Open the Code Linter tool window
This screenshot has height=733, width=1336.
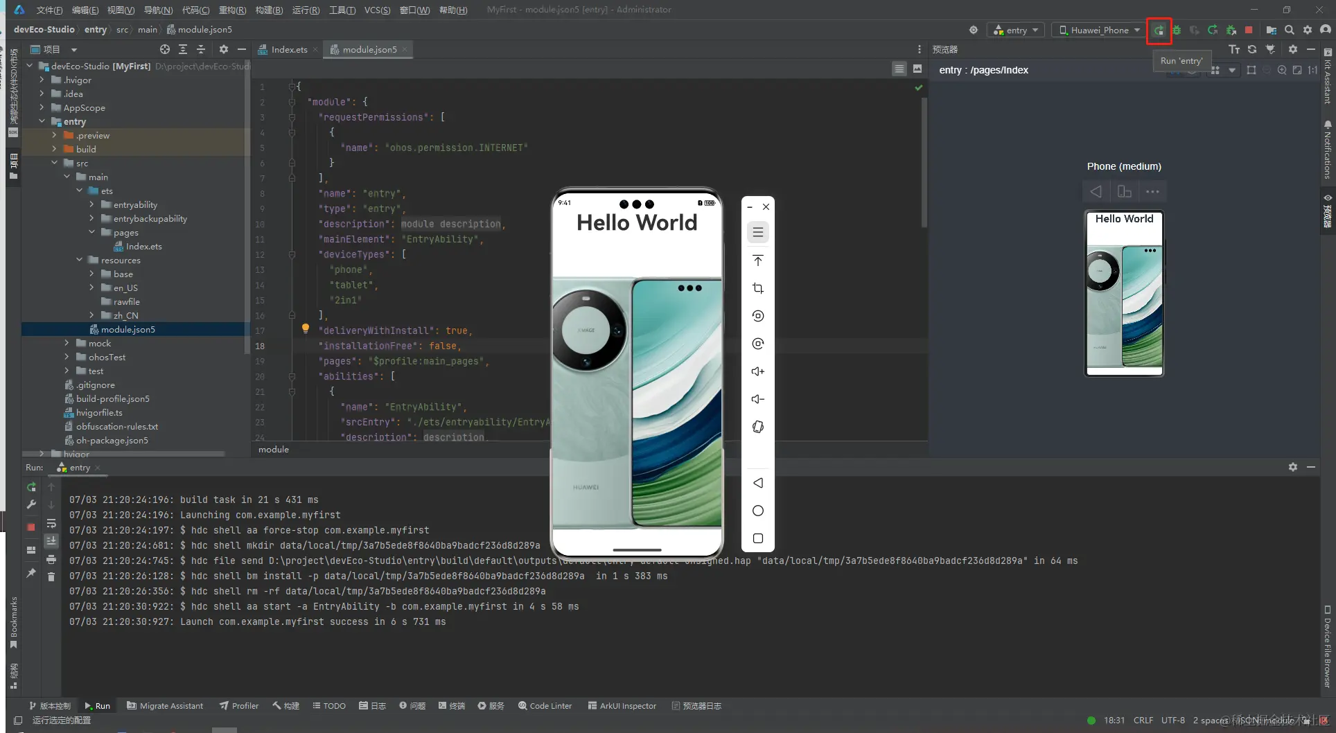545,706
